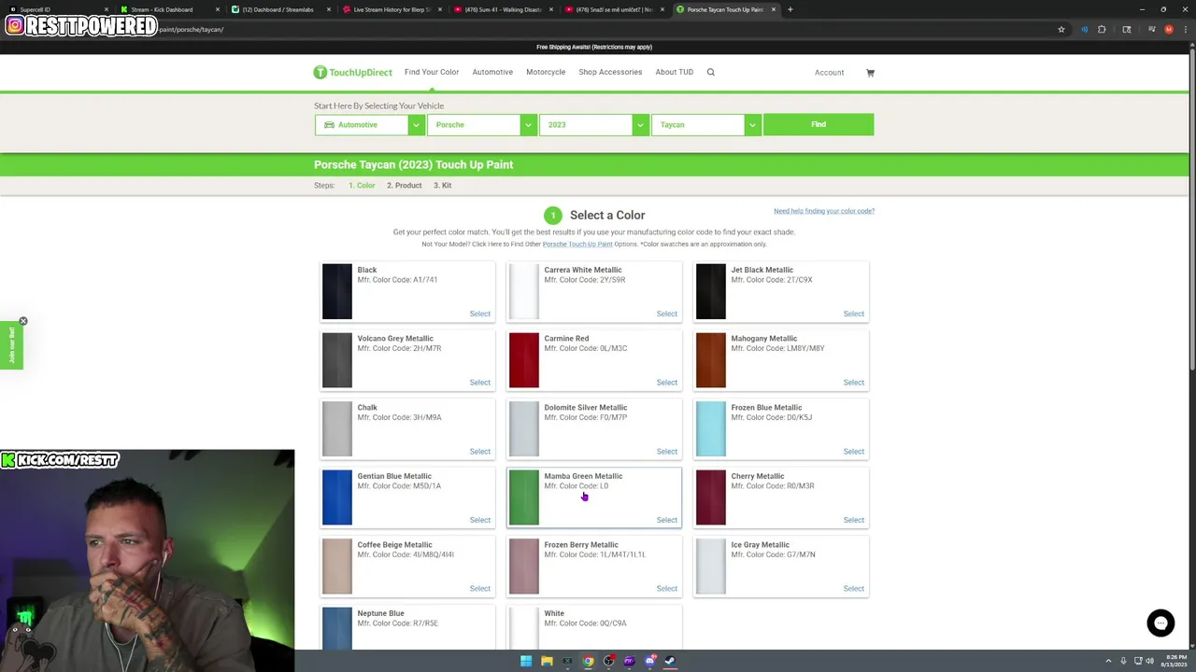The width and height of the screenshot is (1196, 672).
Task: Open the site search magnifier icon
Action: pos(710,72)
